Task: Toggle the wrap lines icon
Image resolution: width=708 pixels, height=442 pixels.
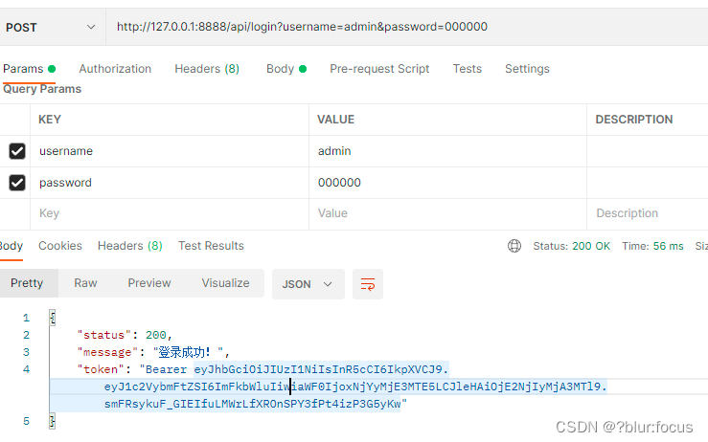Action: tap(368, 284)
